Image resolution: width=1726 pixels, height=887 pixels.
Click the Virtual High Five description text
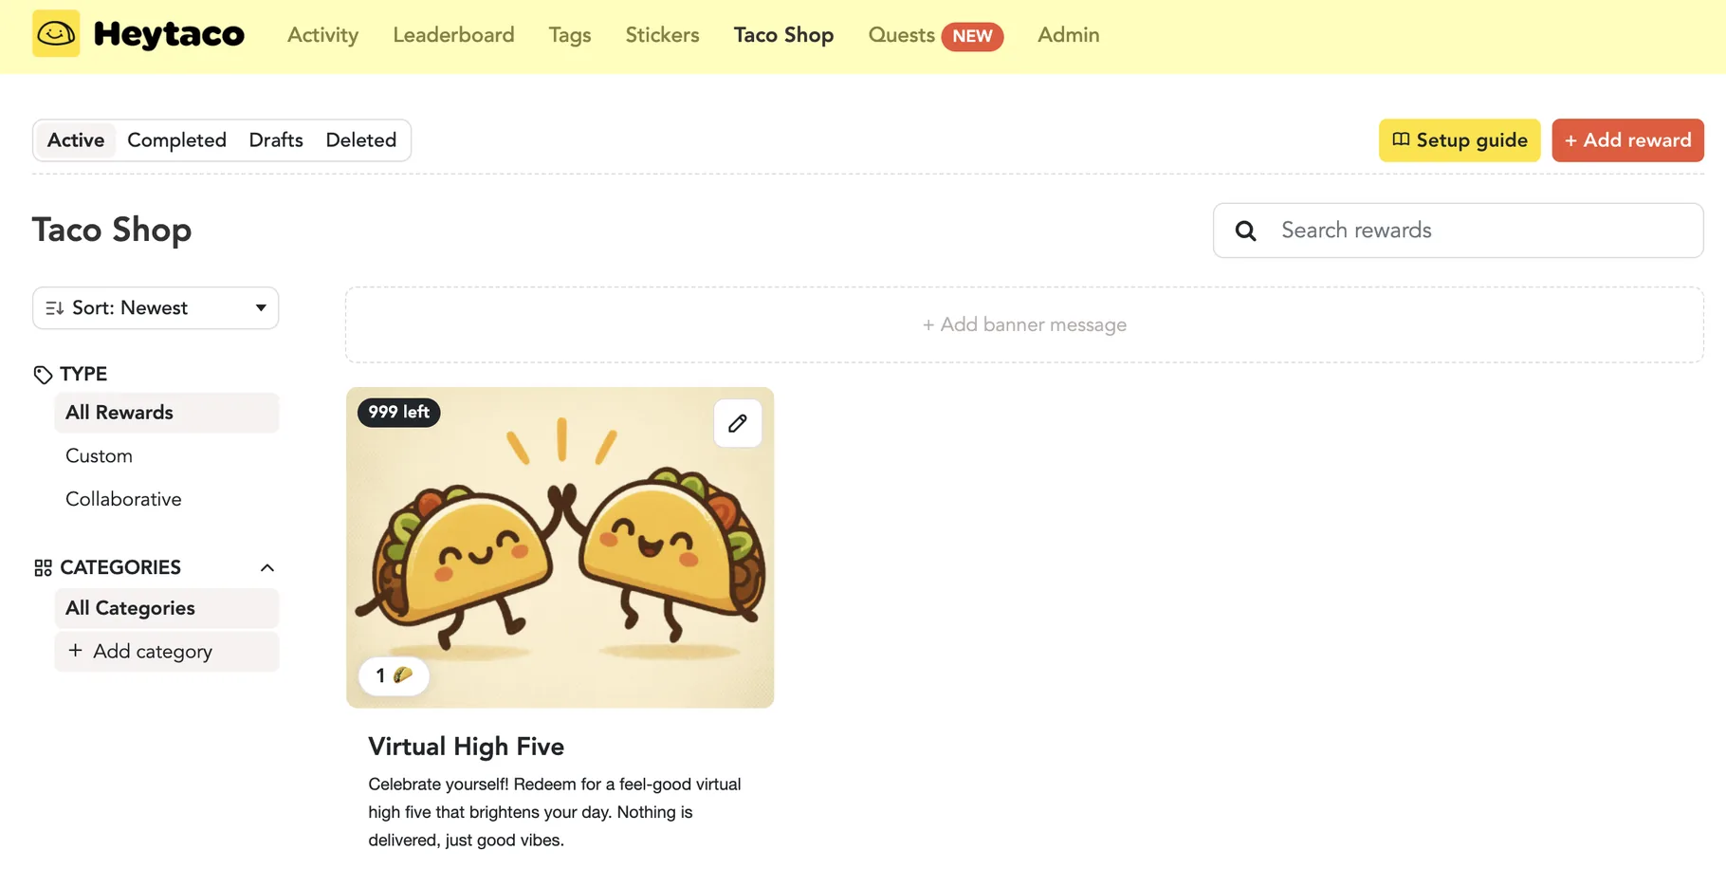[555, 812]
